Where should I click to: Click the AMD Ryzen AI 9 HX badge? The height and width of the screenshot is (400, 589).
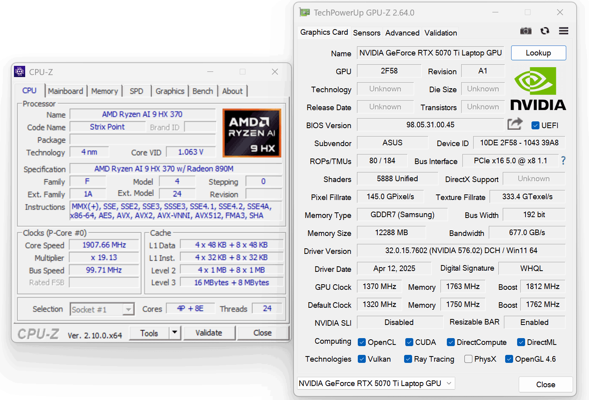(252, 133)
